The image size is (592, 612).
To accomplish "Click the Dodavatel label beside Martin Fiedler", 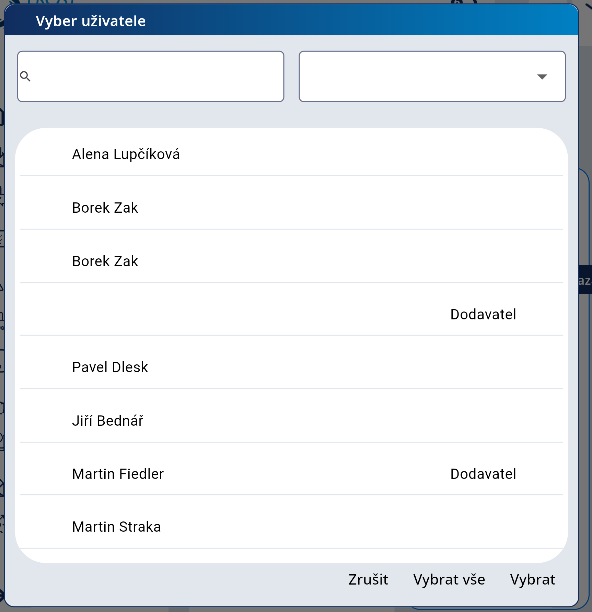I will 483,474.
